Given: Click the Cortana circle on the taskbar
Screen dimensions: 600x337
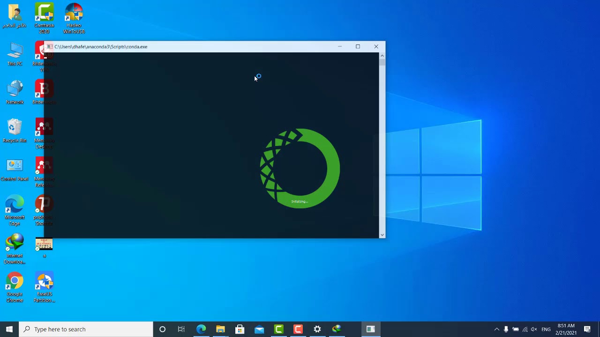Looking at the screenshot, I should tap(162, 329).
